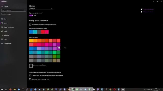Go to the Главная home icon

[x=2, y=6]
